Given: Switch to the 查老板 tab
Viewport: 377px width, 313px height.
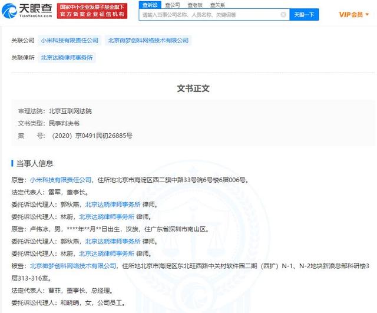Looking at the screenshot, I should pos(195,5).
